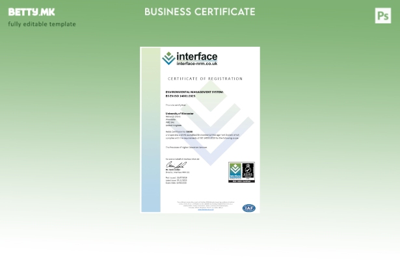
Task: Click the 'interface' wordmark text
Action: point(197,57)
